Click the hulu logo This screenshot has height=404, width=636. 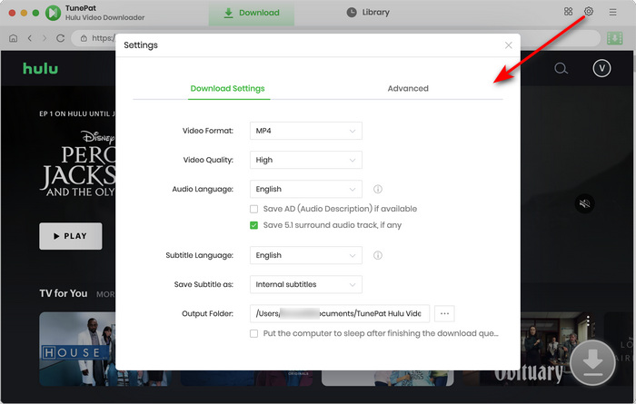tap(40, 68)
